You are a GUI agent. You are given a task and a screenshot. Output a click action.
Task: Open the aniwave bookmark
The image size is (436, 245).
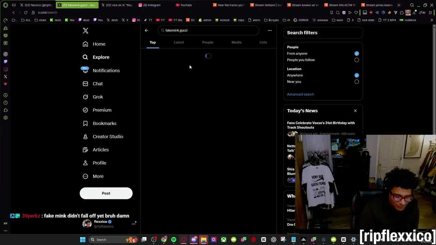(320, 20)
